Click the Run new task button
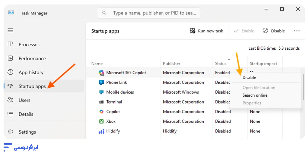Image resolution: width=308 pixels, height=155 pixels. [207, 31]
